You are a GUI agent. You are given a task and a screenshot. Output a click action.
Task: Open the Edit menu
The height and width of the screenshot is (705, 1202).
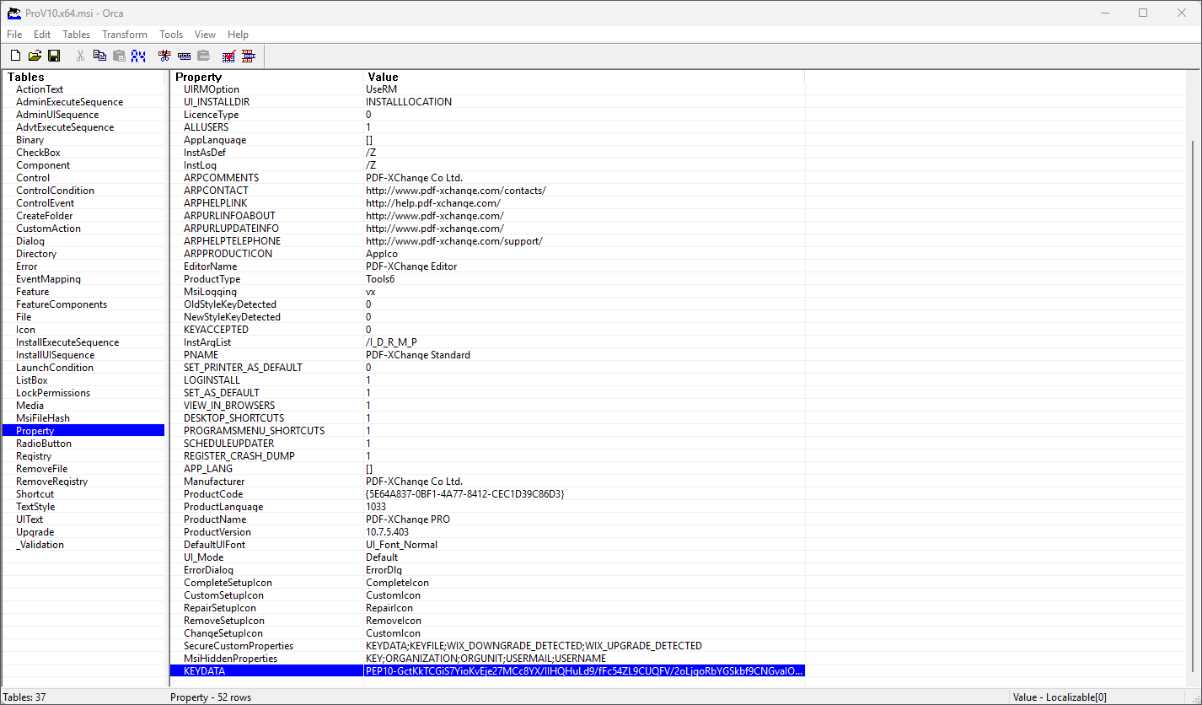42,35
